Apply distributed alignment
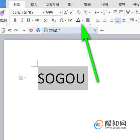Viewport: 140px width, 140px height. tap(124, 20)
